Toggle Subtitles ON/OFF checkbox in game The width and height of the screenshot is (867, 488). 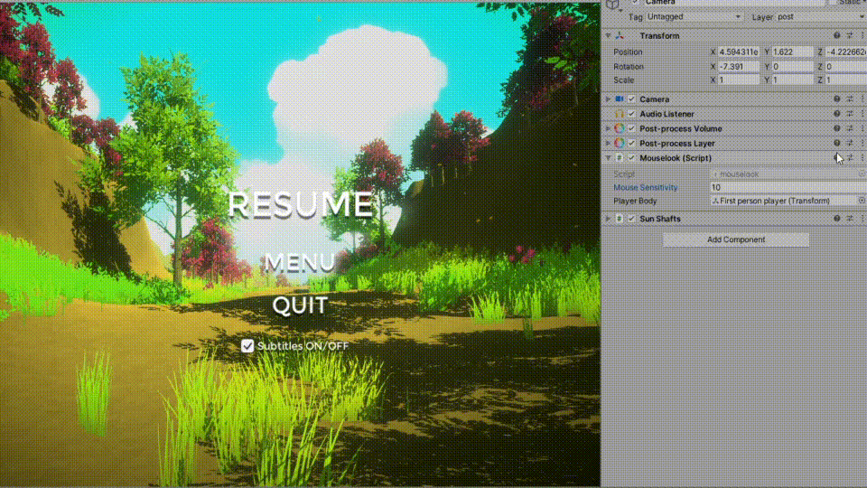point(247,346)
